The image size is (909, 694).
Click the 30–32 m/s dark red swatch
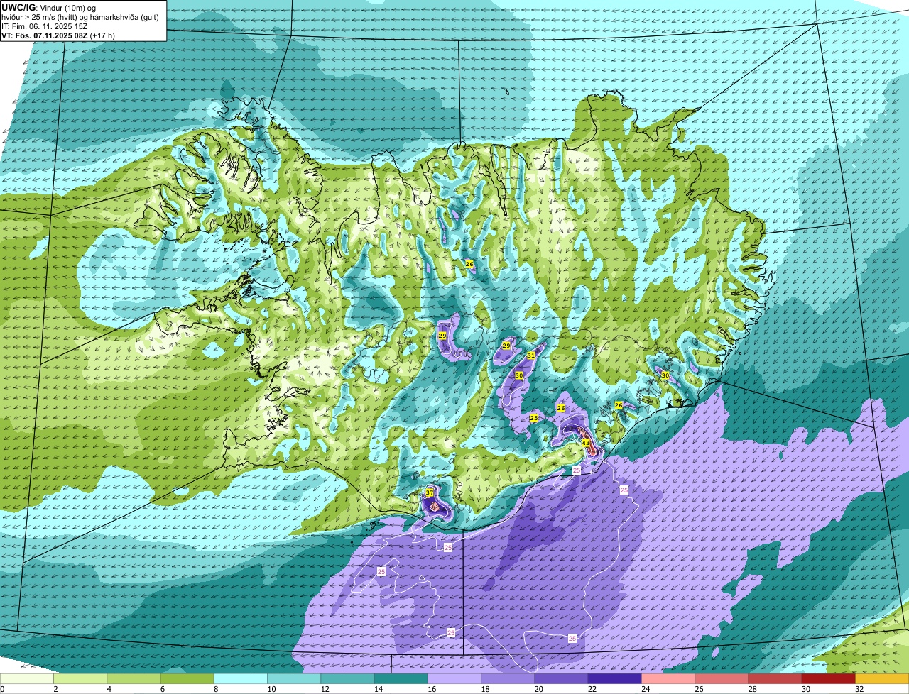[829, 679]
